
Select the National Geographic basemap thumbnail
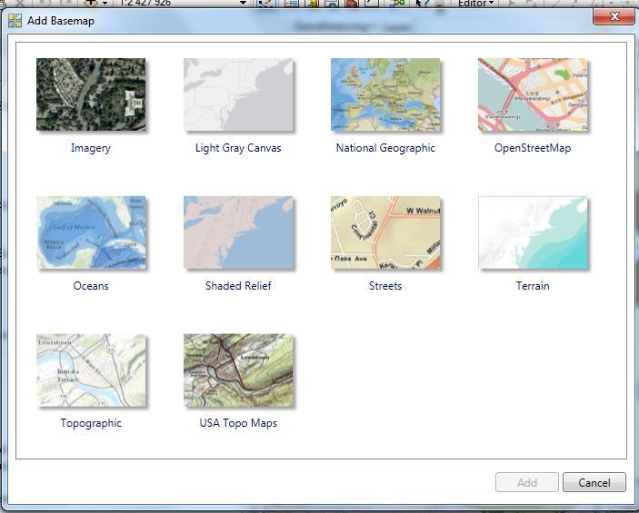tap(385, 94)
